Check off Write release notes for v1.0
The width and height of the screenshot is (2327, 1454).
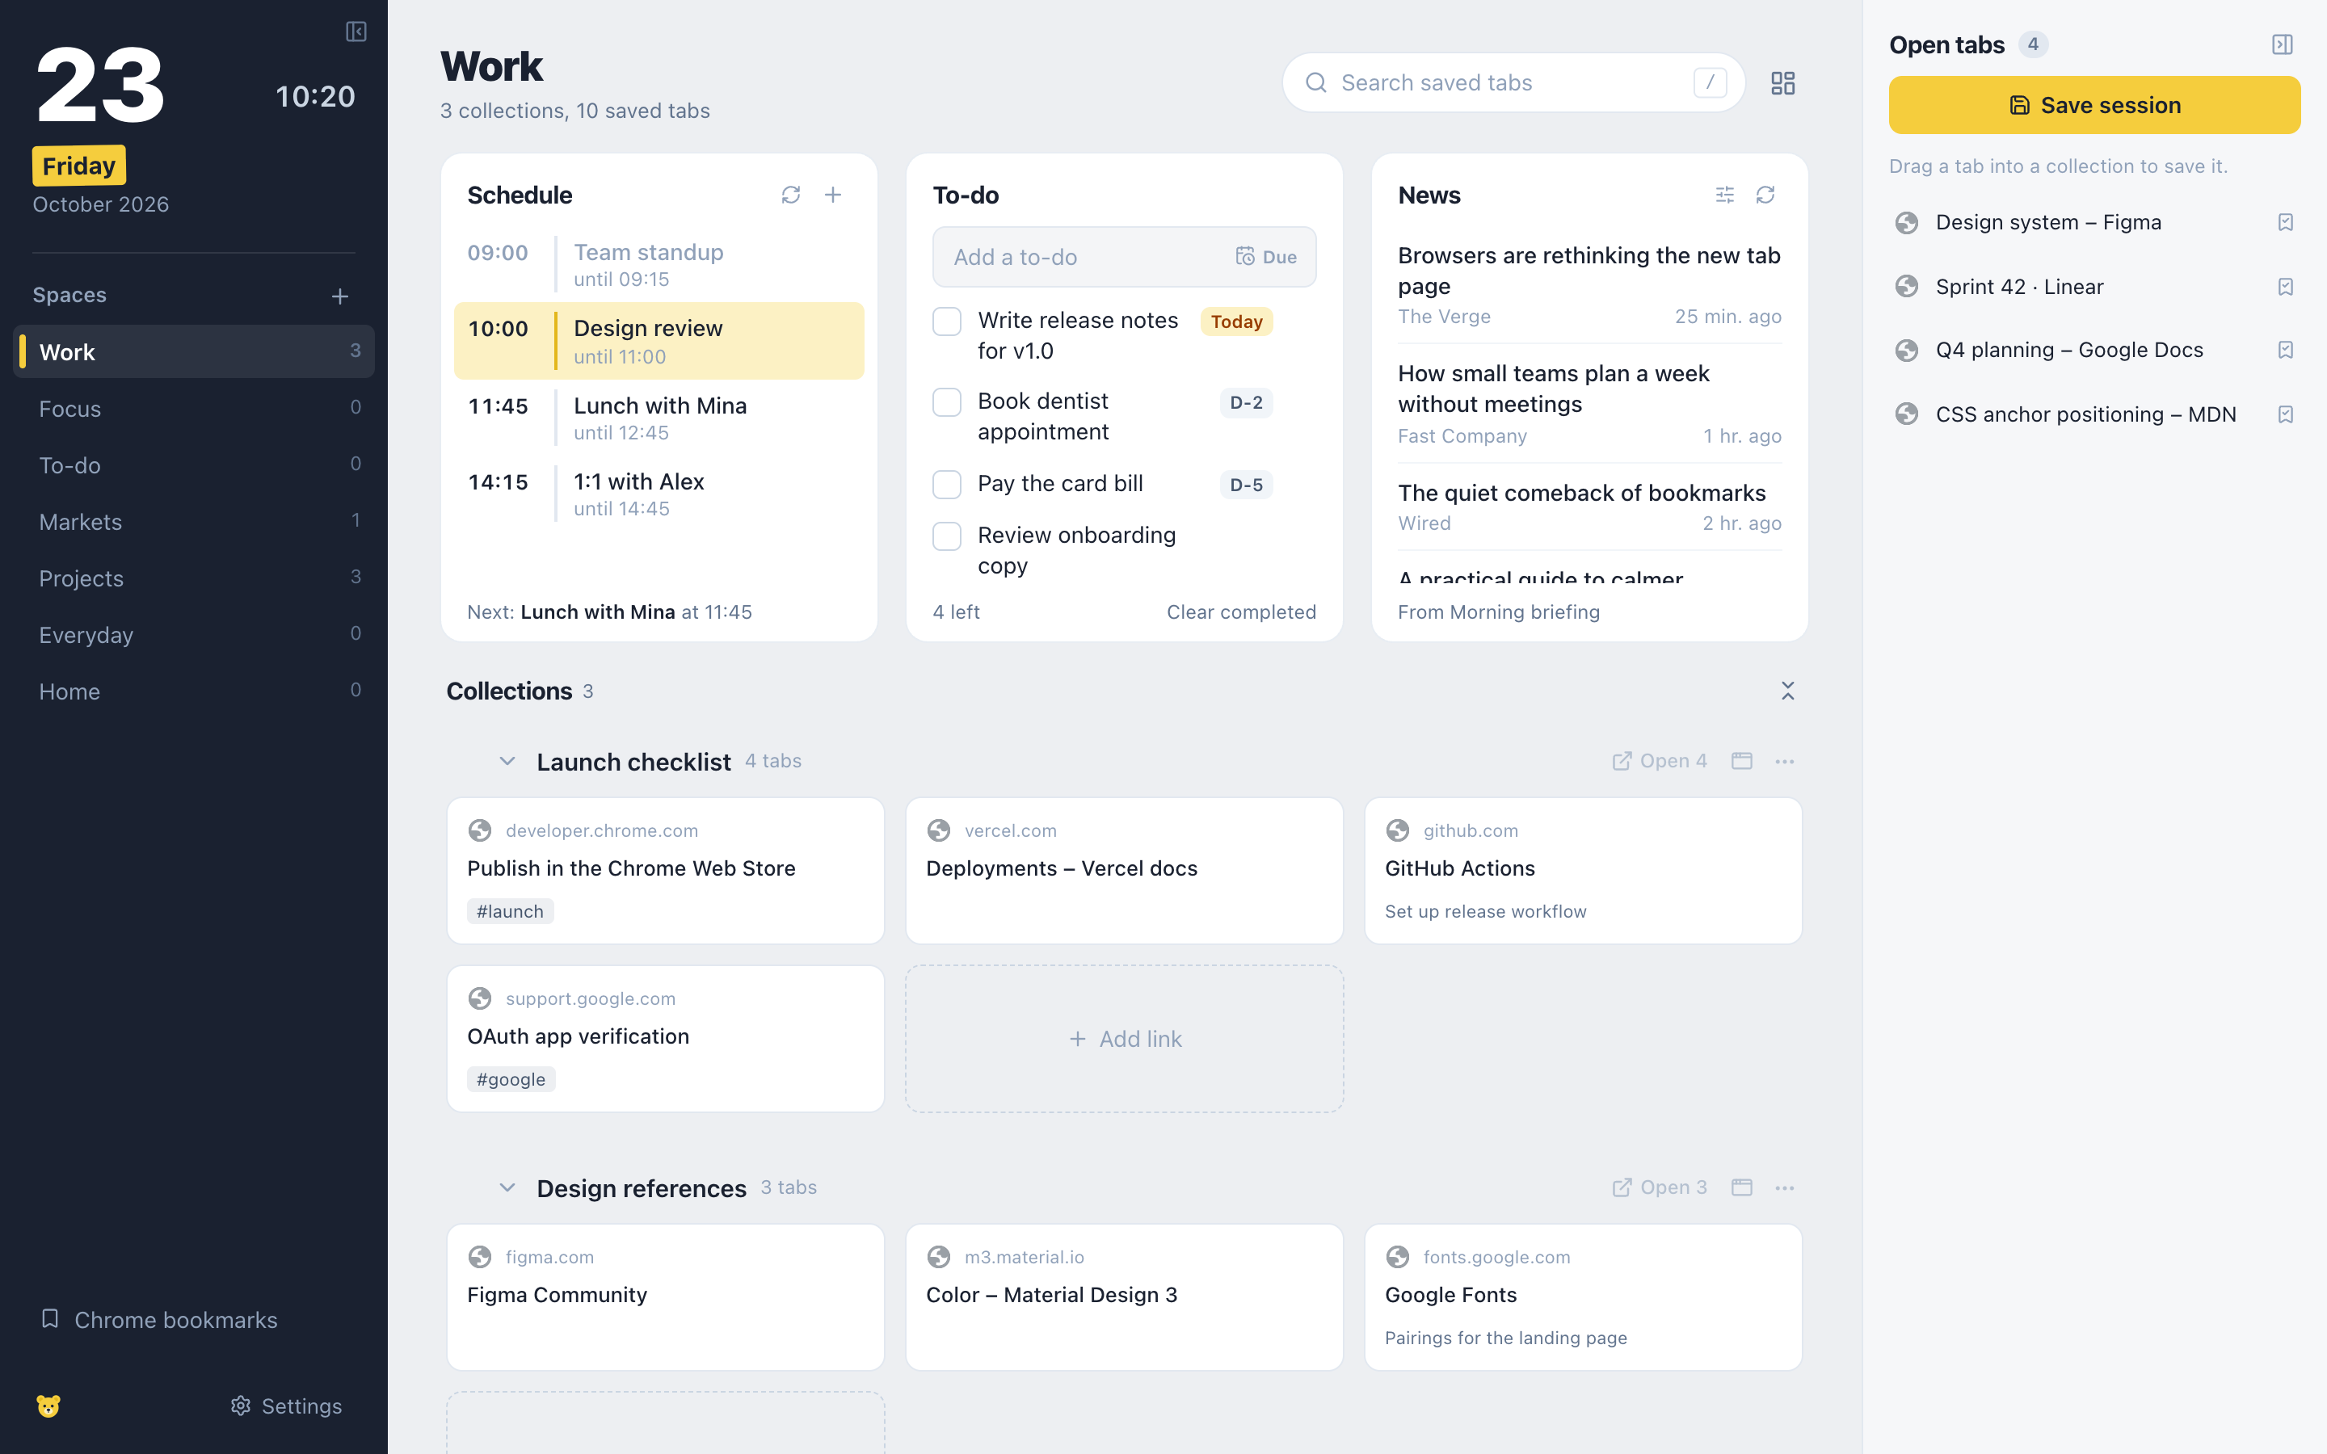947,321
